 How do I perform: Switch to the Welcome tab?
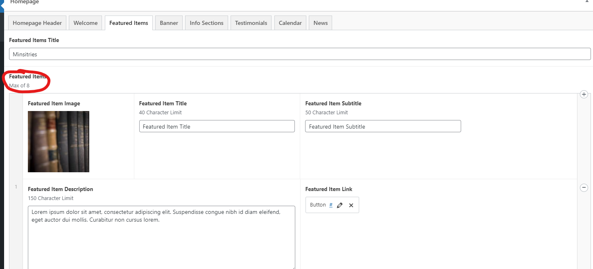86,23
